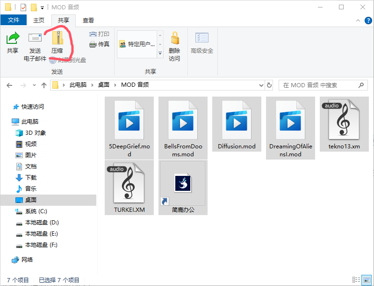
Task: Click the search magnifier icon
Action: pos(361,85)
